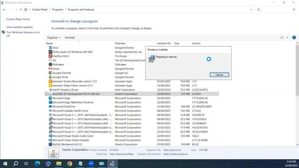This screenshot has width=299, height=168.
Task: Click the Dolby Audio X2 icon
Action: pyautogui.click(x=50, y=52)
